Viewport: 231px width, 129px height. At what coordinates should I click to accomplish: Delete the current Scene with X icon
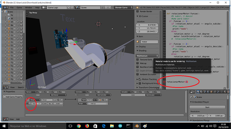109,7
